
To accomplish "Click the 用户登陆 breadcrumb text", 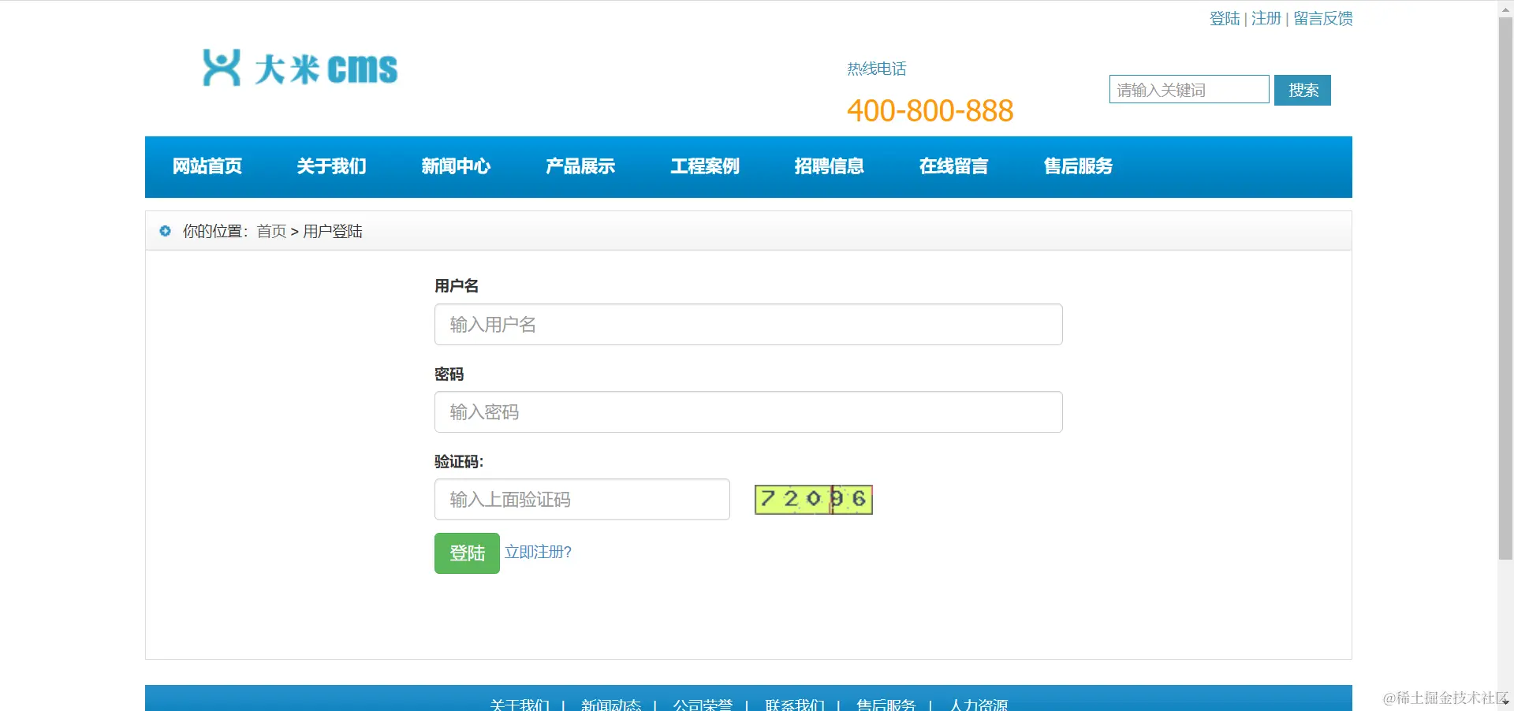I will 333,231.
